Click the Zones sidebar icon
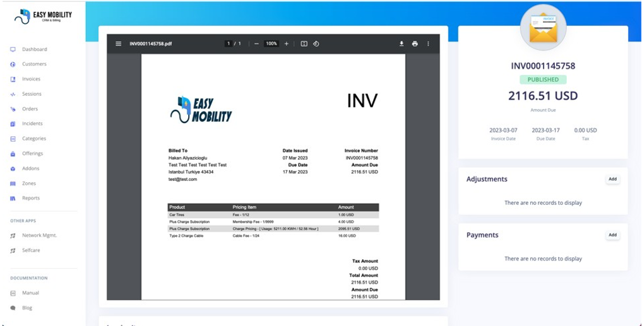Viewport: 642px width, 326px height. pyautogui.click(x=13, y=183)
